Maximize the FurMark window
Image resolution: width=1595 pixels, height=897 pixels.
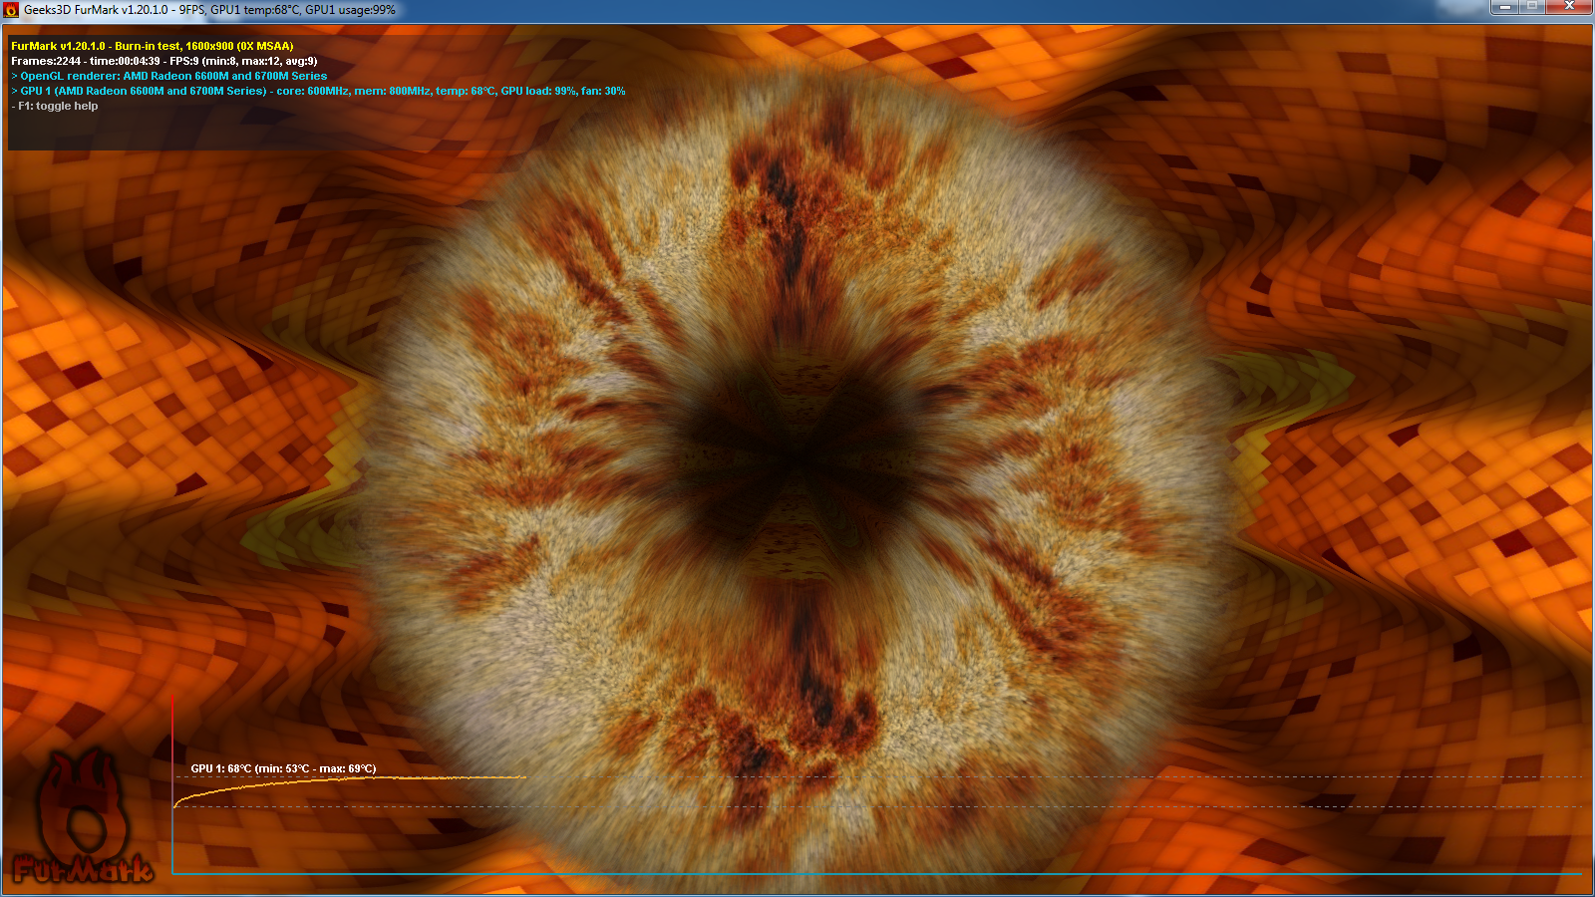1532,7
